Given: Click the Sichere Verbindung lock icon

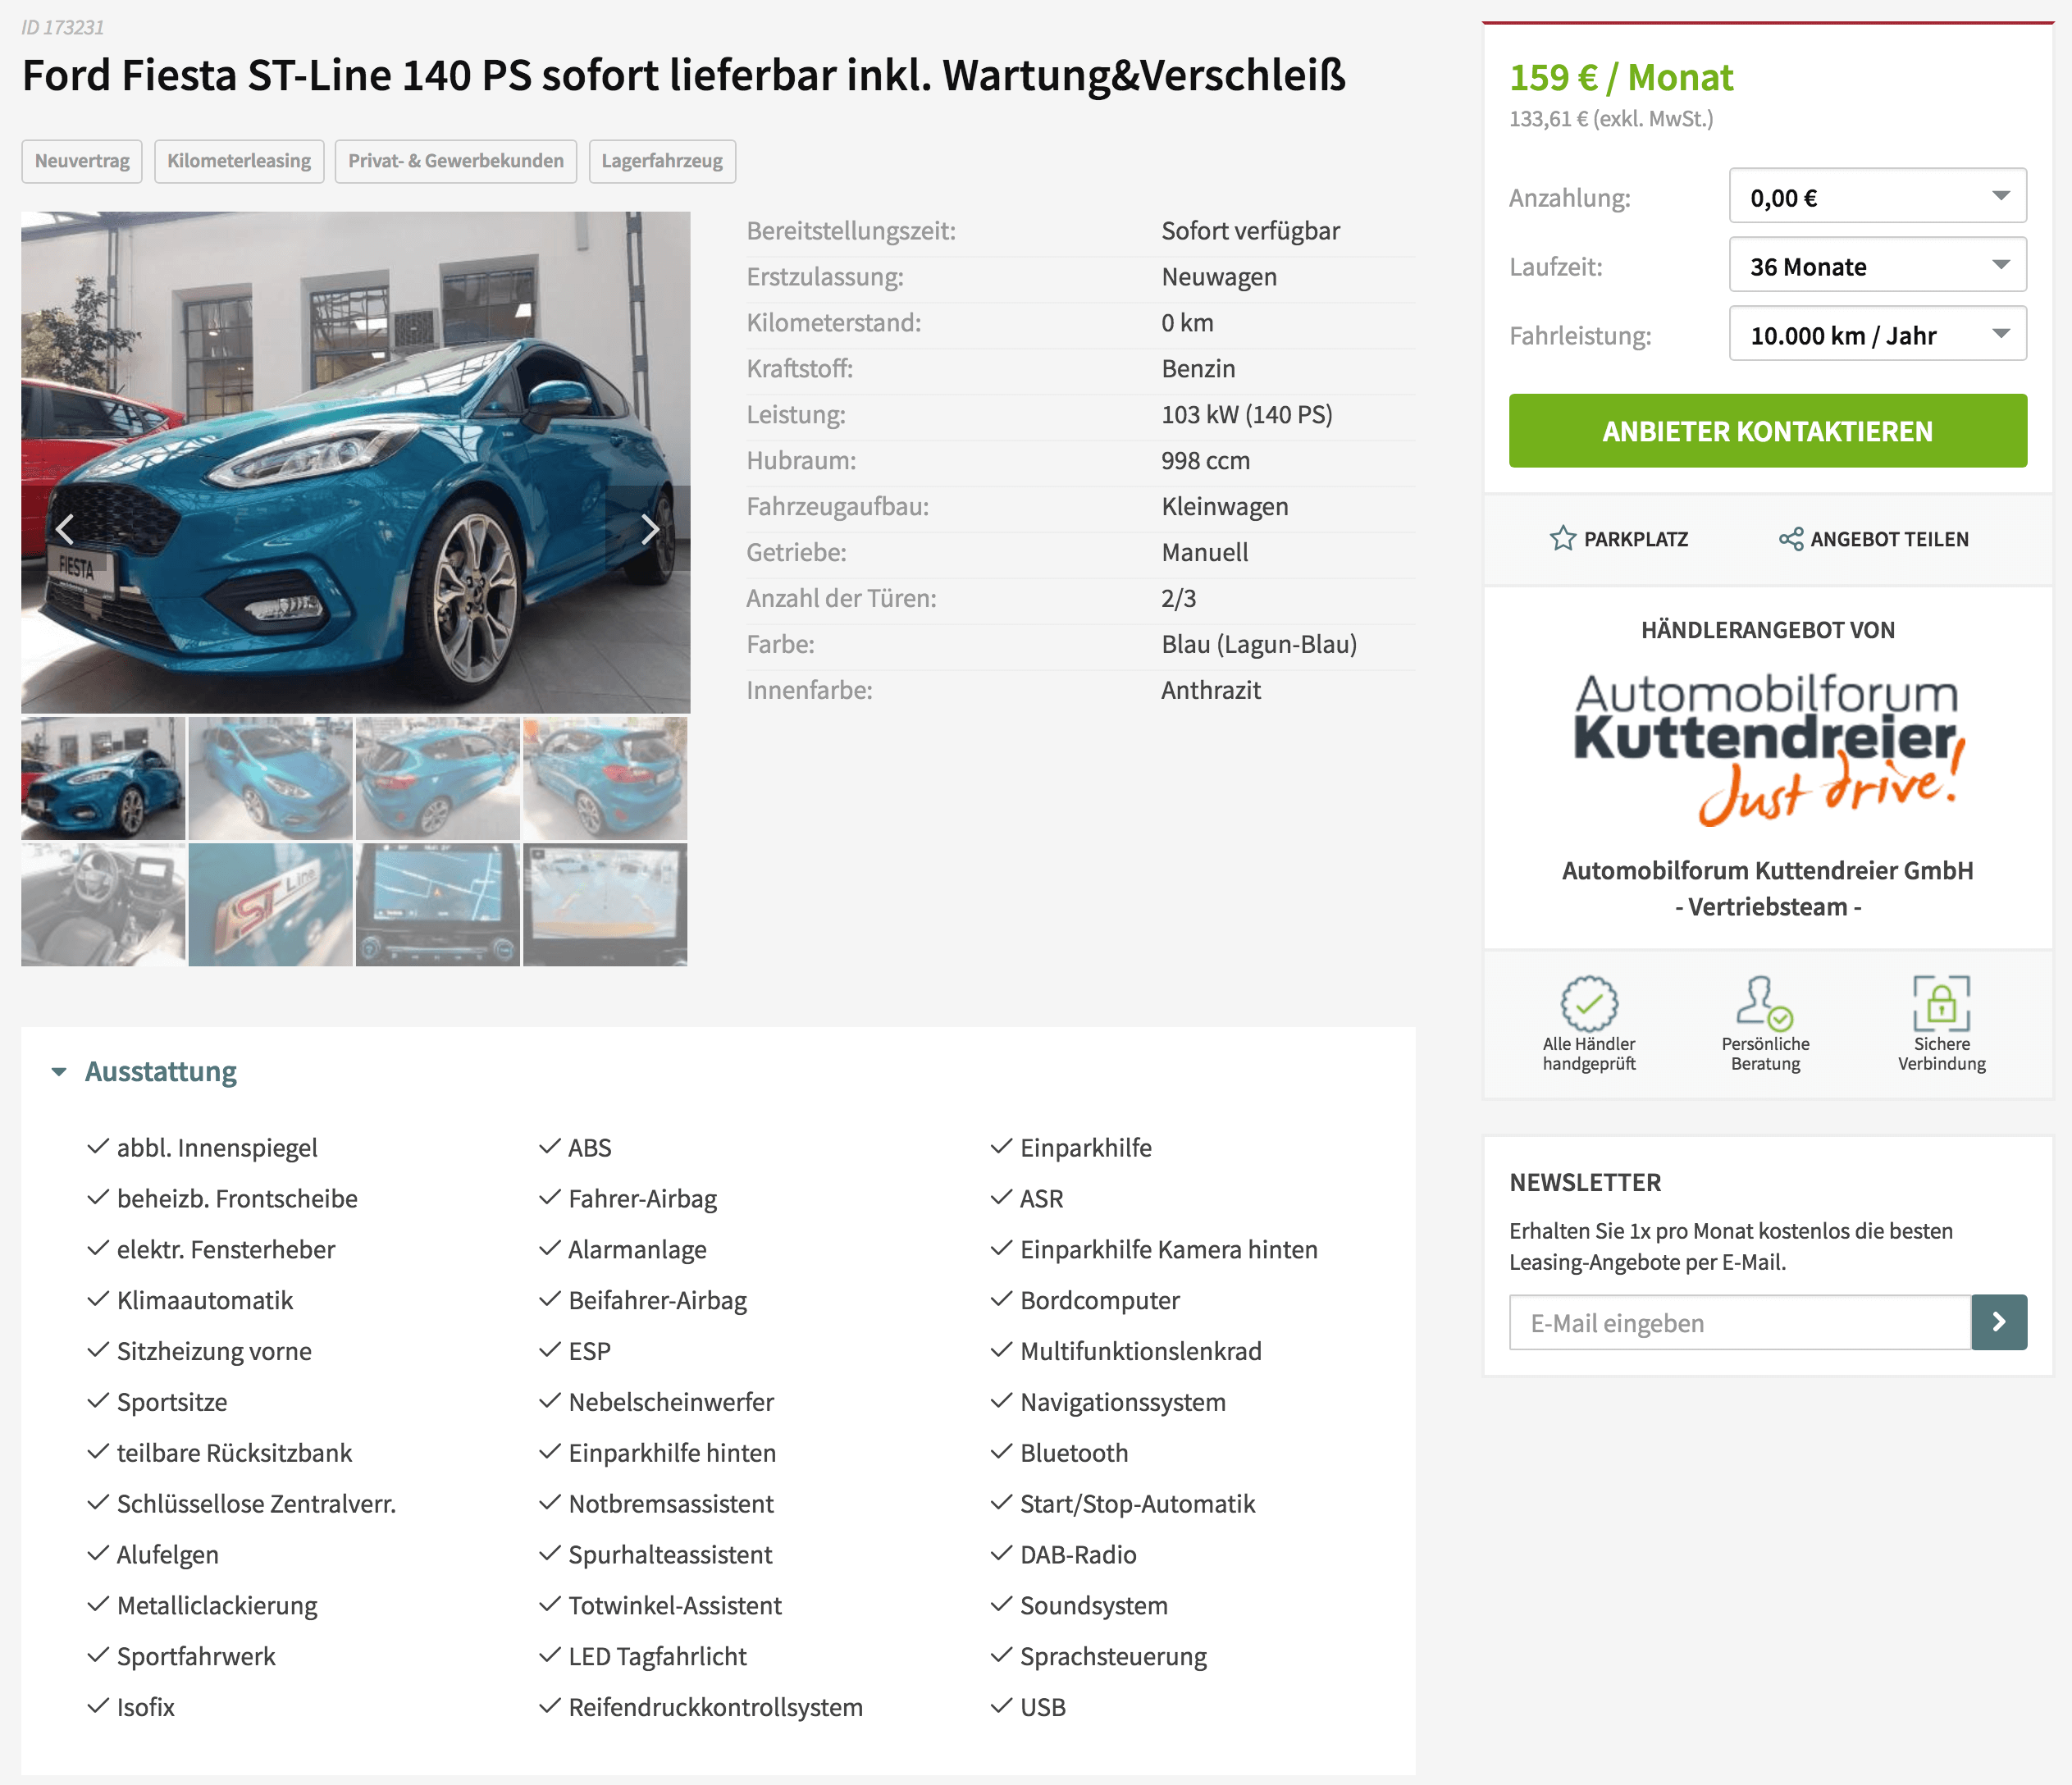Looking at the screenshot, I should click(x=1941, y=1003).
